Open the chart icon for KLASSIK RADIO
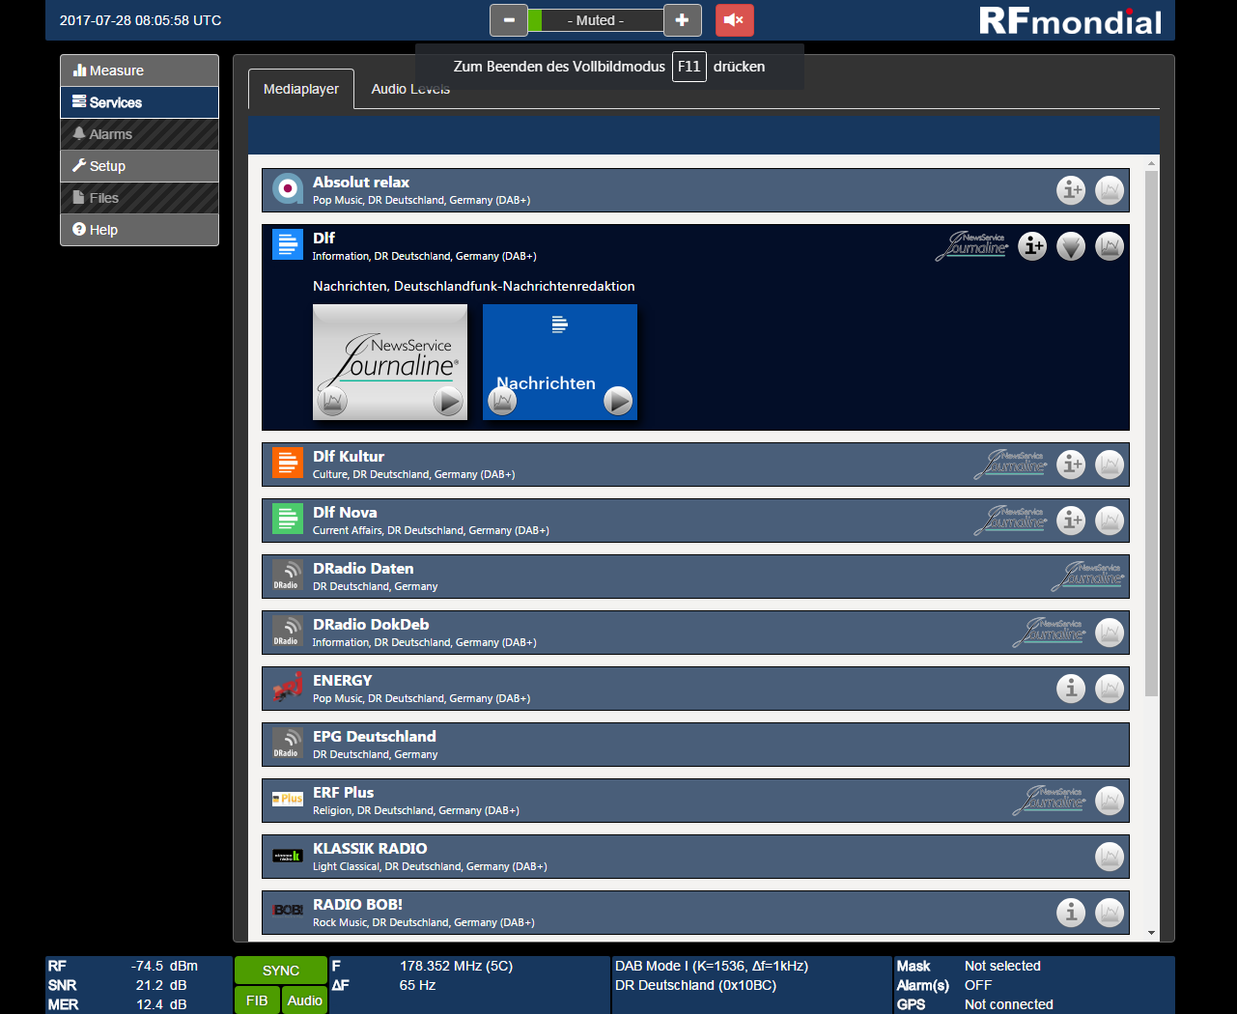This screenshot has width=1237, height=1014. 1110,857
